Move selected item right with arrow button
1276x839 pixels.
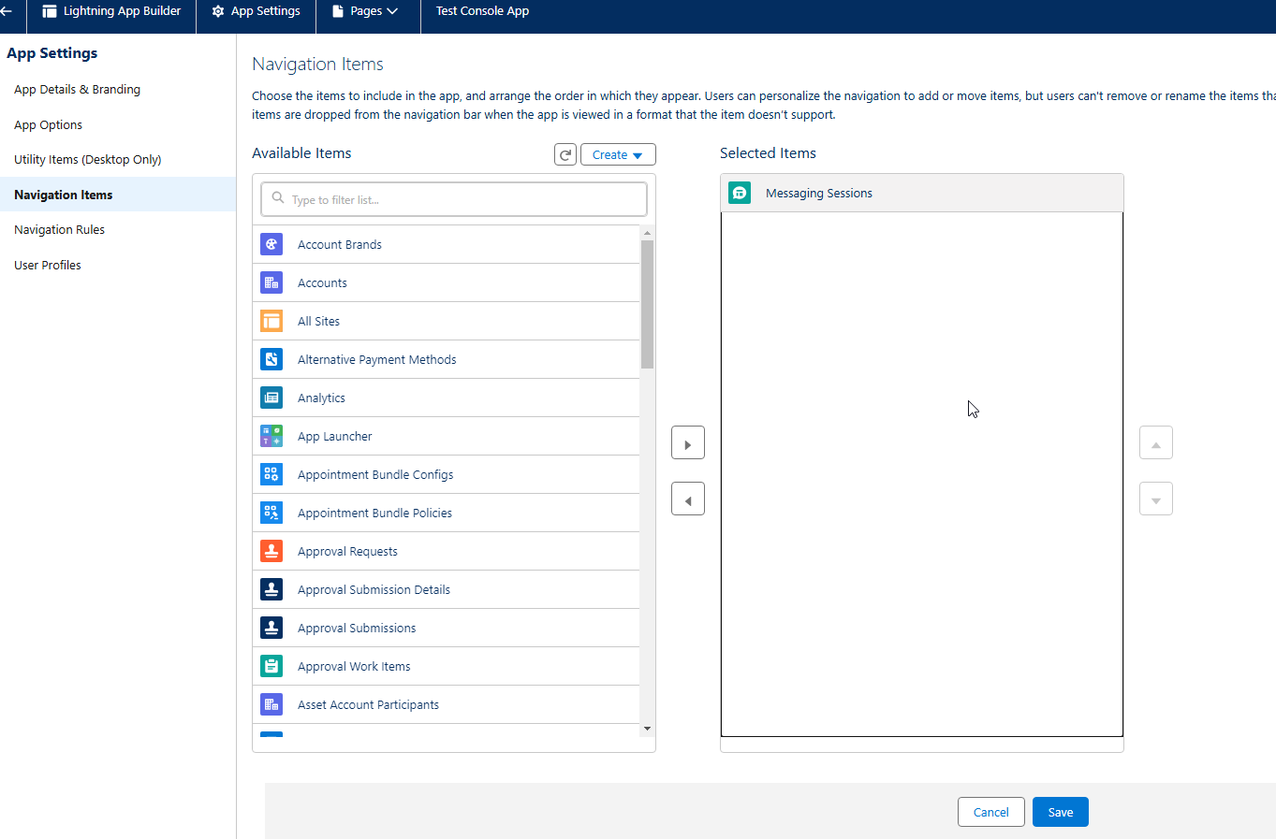tap(688, 443)
